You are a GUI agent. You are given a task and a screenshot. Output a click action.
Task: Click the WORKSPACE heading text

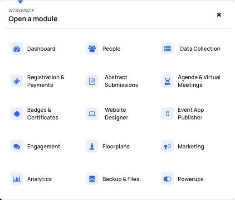click(x=21, y=11)
